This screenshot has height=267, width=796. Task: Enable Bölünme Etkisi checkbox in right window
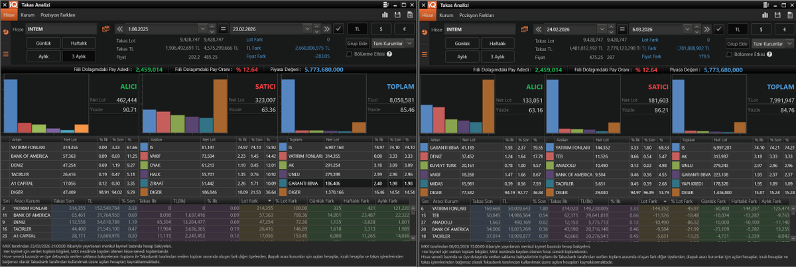point(730,54)
